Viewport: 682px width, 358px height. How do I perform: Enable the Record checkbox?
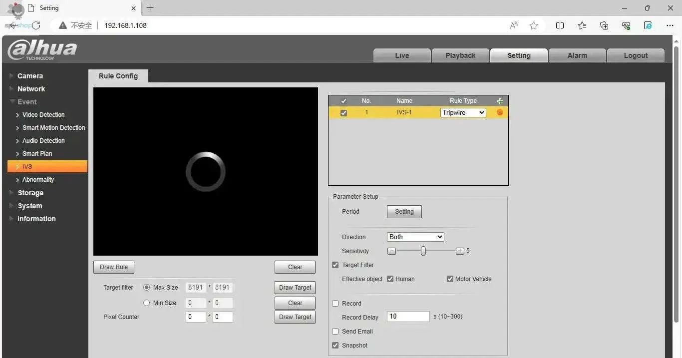[336, 304]
